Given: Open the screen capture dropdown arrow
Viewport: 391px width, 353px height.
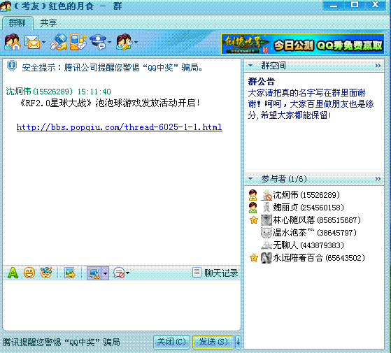Looking at the screenshot, I should 105,273.
